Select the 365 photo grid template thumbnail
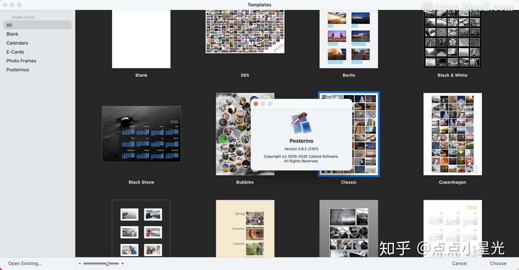This screenshot has width=519, height=270. tap(245, 31)
